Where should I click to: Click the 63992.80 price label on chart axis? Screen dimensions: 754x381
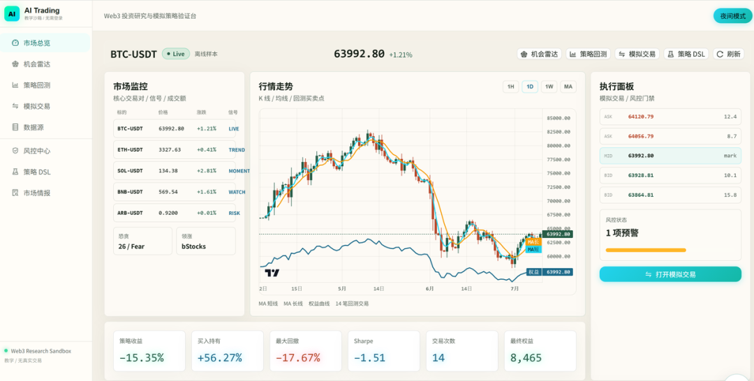click(557, 234)
